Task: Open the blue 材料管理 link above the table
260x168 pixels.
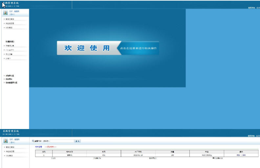Action: point(39,147)
